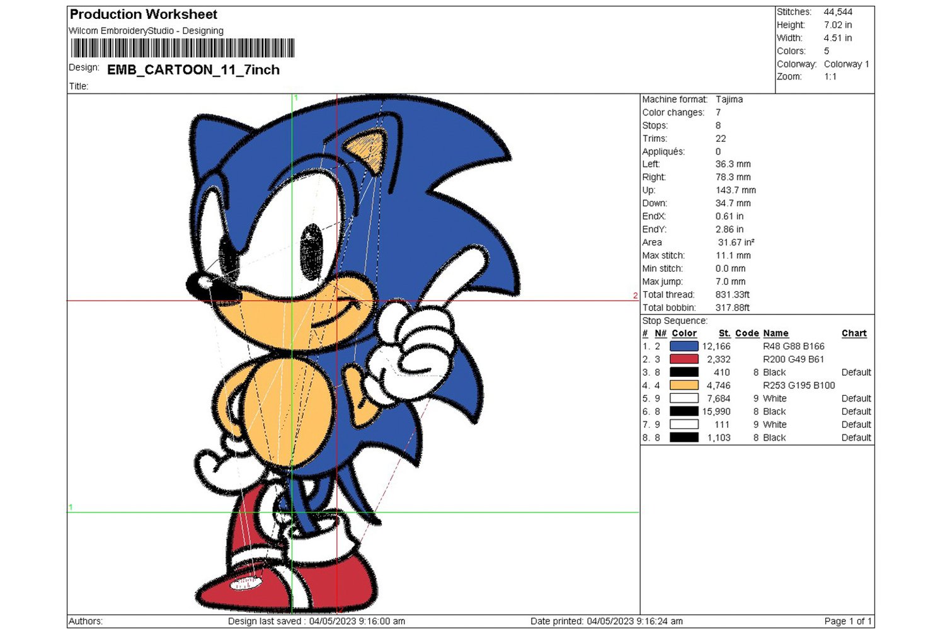The height and width of the screenshot is (629, 945).
Task: Click the min stitch value "0.0 mm"
Action: tap(731, 268)
